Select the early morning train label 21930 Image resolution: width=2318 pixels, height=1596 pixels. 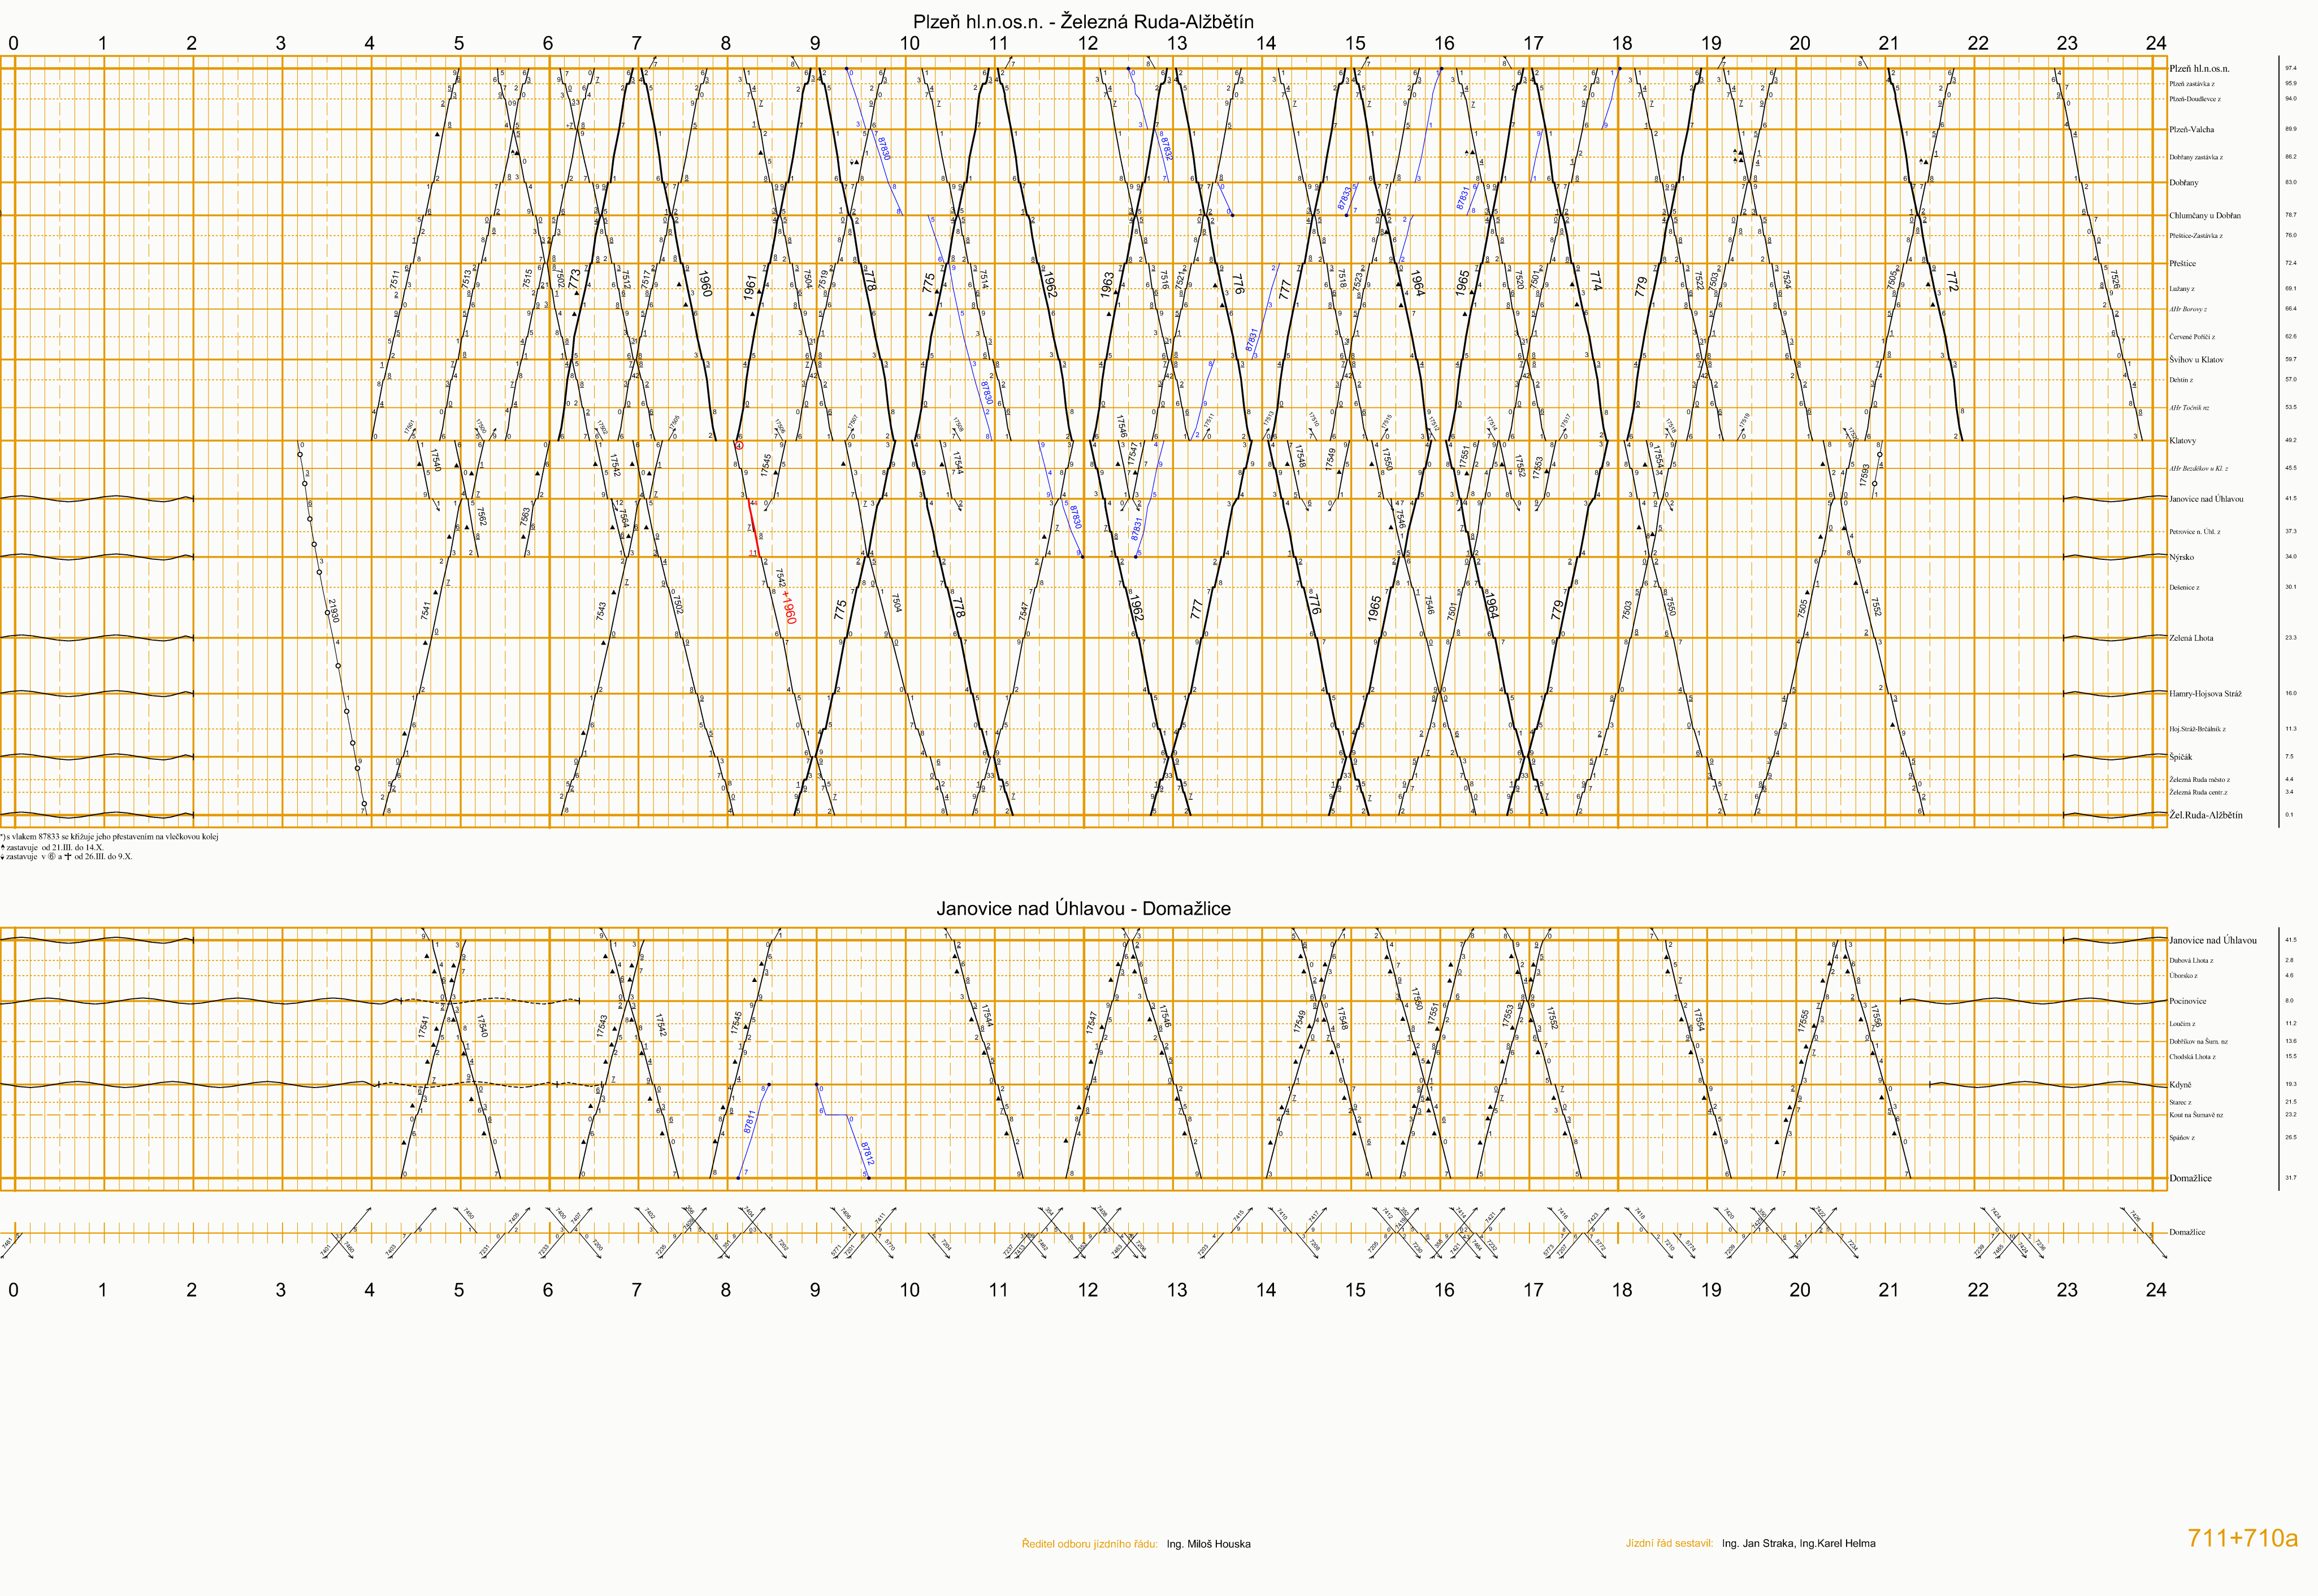point(334,611)
